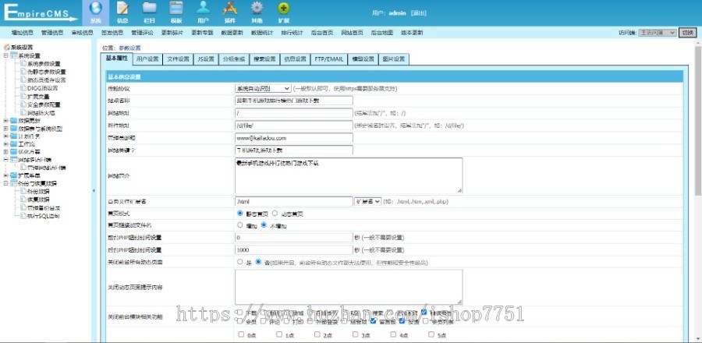Select 是 for 关闭前台所有动态页面

pos(240,262)
